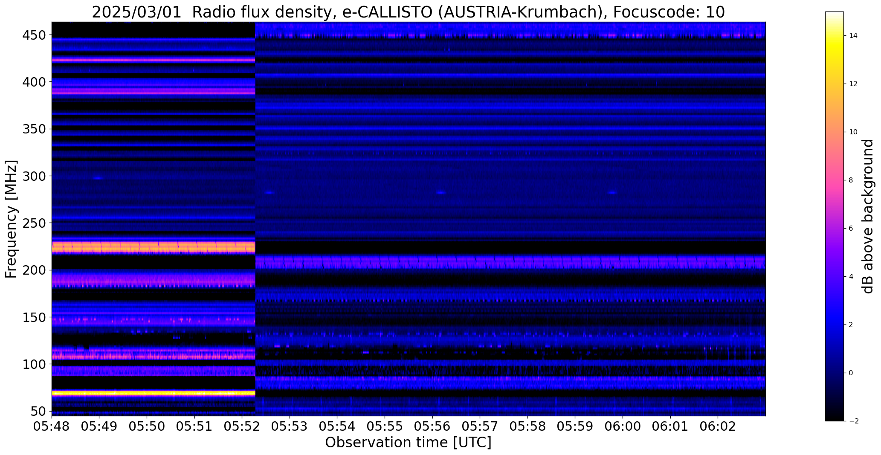Click the 05:58 time tick label
The image size is (881, 455).
coord(527,427)
